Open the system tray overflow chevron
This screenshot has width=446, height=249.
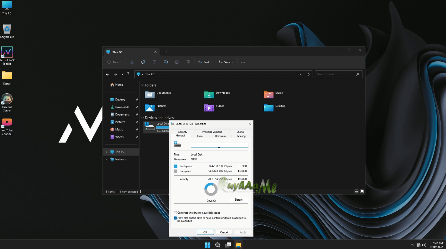coord(412,245)
